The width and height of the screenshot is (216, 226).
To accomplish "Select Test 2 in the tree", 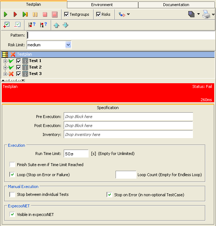I will pyautogui.click(x=35, y=67).
